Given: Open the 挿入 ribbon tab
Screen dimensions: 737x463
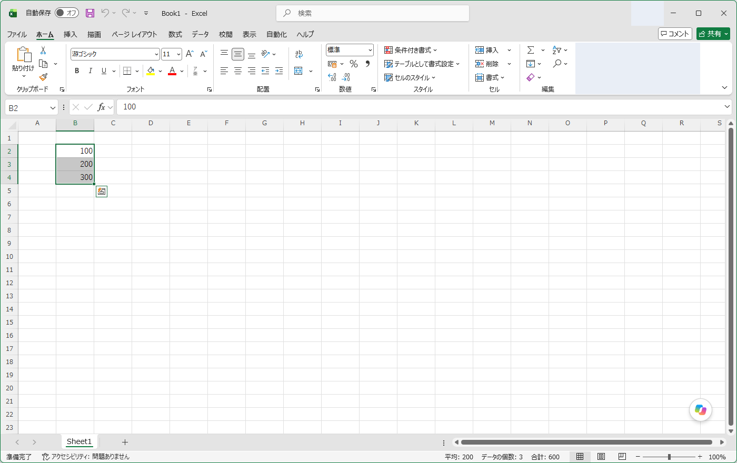Looking at the screenshot, I should pos(70,34).
